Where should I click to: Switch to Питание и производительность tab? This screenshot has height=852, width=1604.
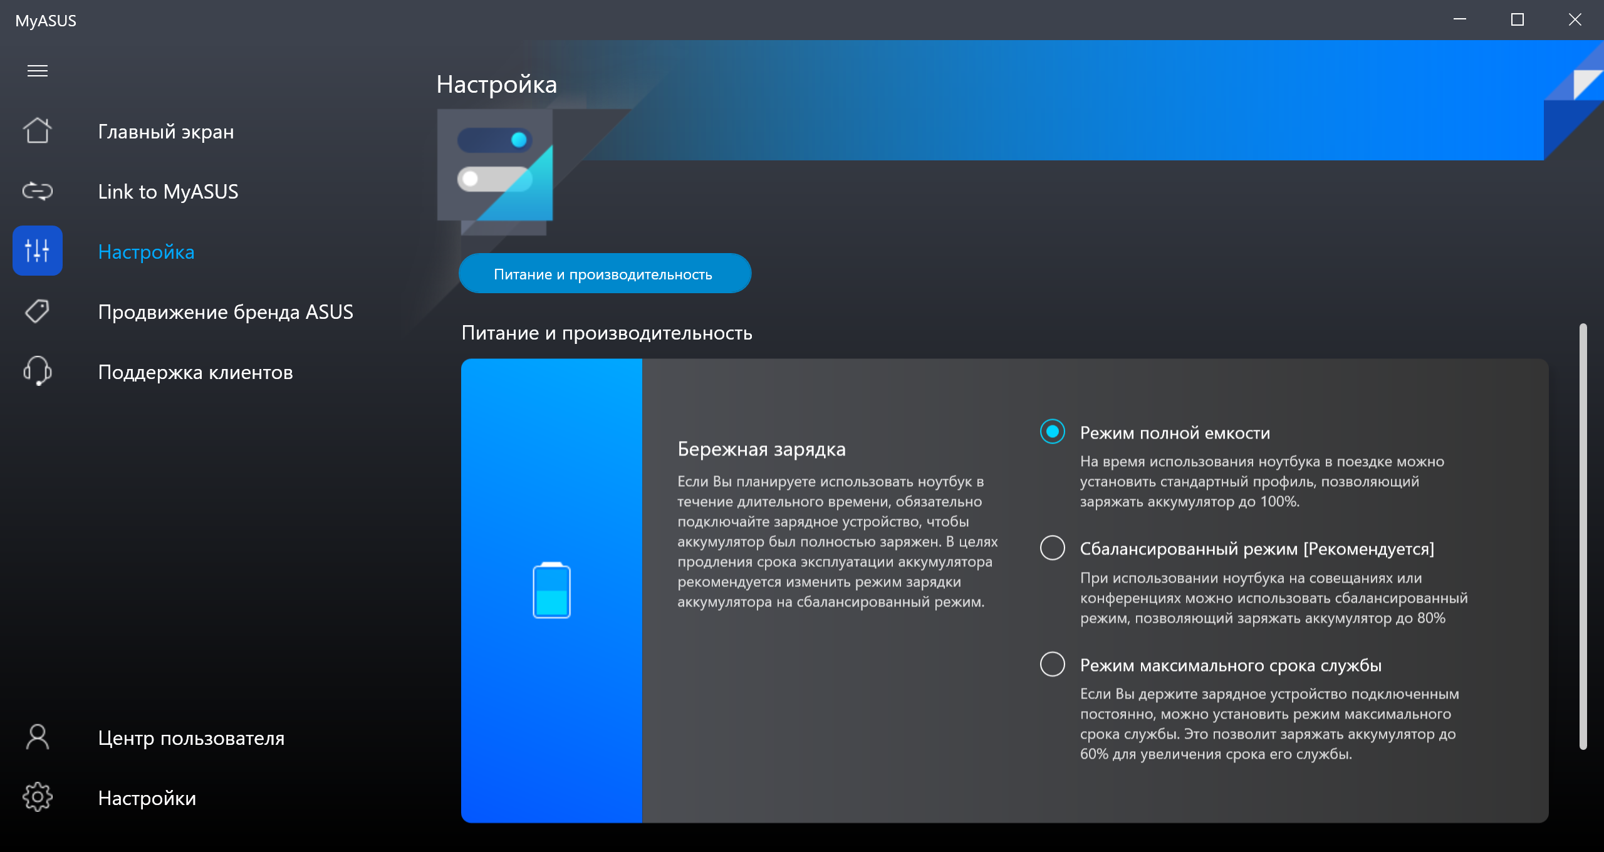[605, 274]
